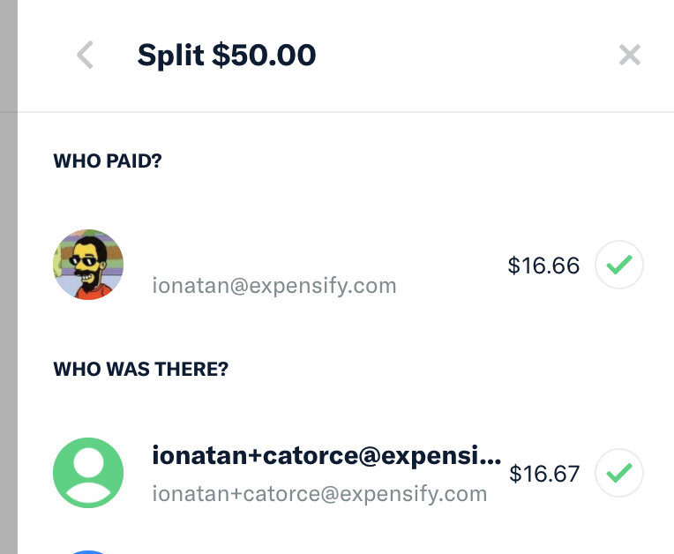Click the green default user avatar
Viewport: 674px width, 554px height.
coord(88,473)
